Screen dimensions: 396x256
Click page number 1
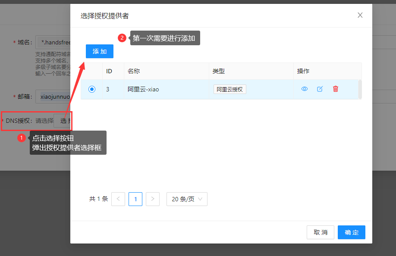tap(135, 199)
